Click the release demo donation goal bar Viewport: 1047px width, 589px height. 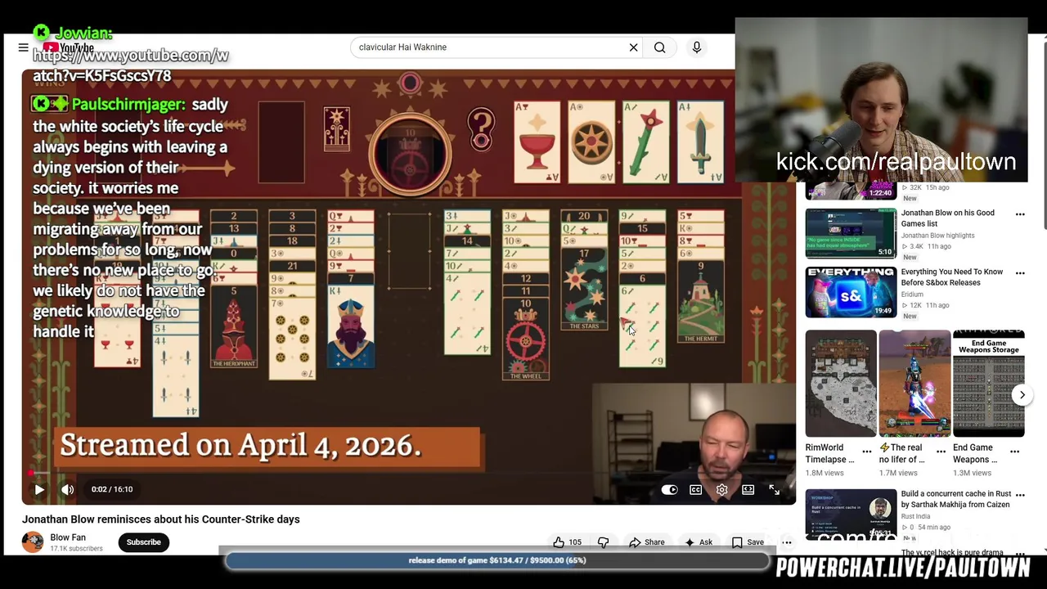pyautogui.click(x=497, y=560)
